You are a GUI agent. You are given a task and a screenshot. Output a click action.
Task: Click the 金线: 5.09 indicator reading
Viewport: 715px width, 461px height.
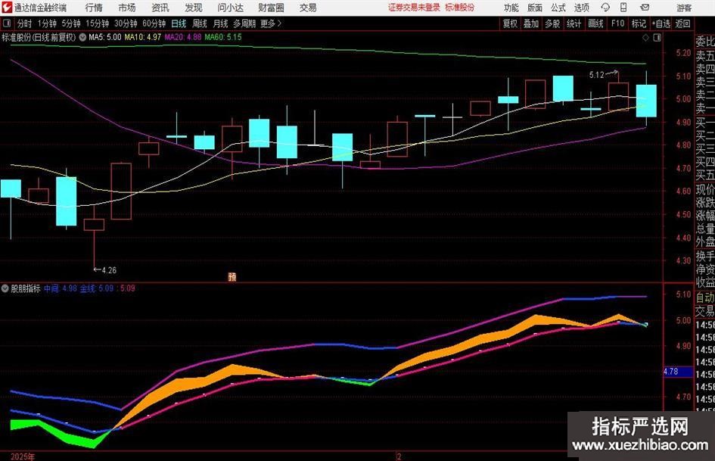pos(97,288)
